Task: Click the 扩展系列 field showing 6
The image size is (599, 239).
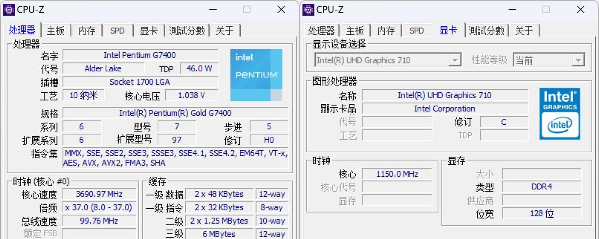Action: click(x=82, y=140)
